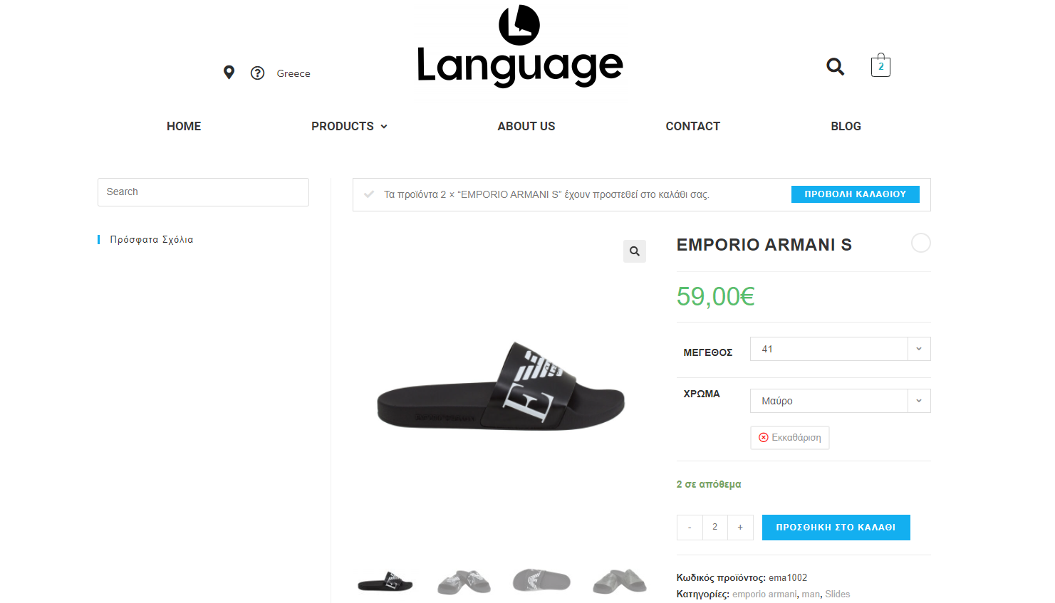Open the search magnifier in header
Image resolution: width=1055 pixels, height=603 pixels.
coord(835,67)
